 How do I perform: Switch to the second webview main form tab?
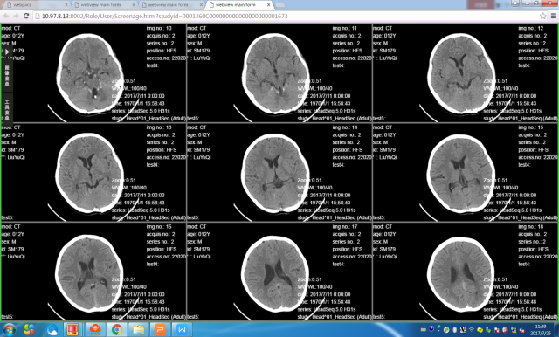[171, 5]
